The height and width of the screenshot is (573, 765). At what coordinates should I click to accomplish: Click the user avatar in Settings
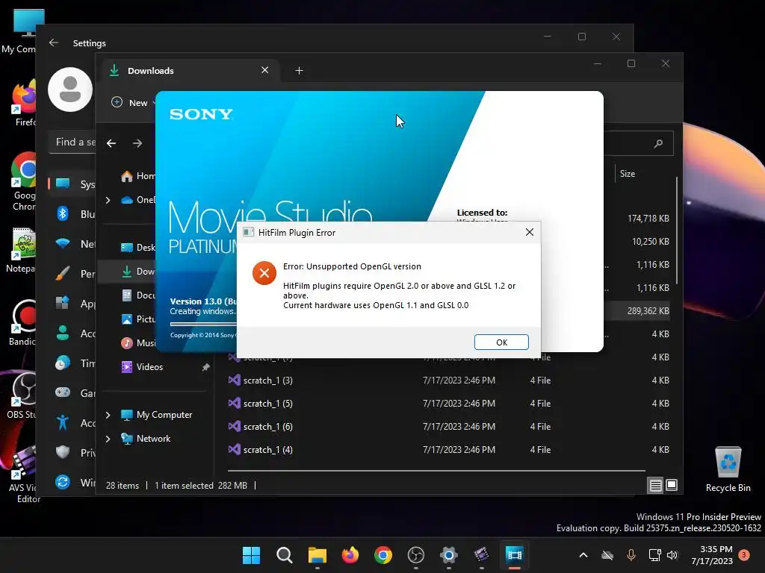point(70,90)
